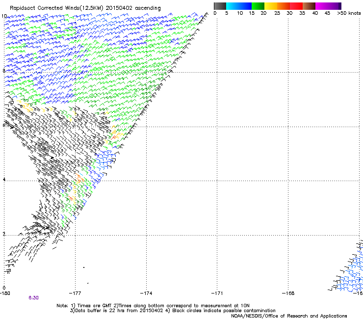Click the cyan 5-10 knots legend color
This screenshot has width=363, height=319.
coord(233,6)
